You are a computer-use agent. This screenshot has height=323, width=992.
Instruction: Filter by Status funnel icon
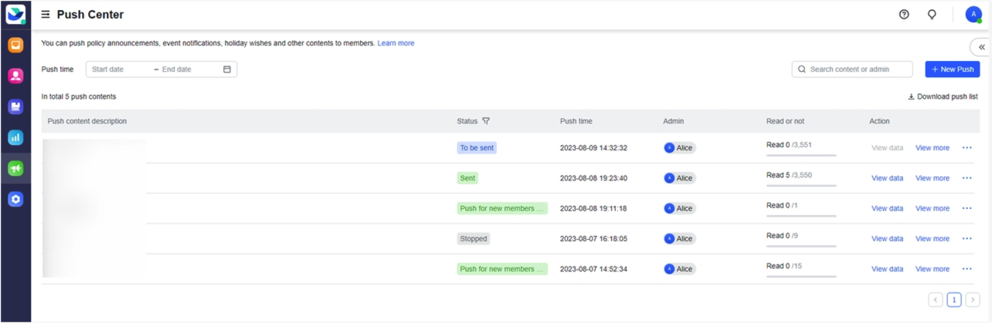(x=486, y=121)
